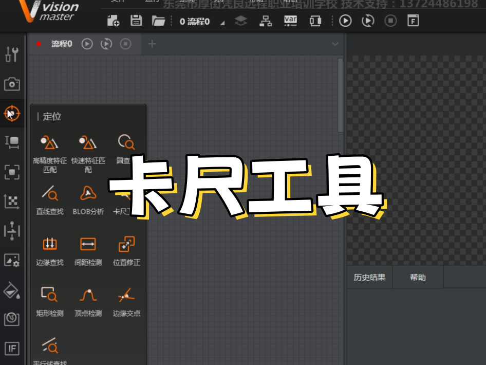This screenshot has height=365, width=486.
Task: Save the solution with the floppy disk icon
Action: 136,21
